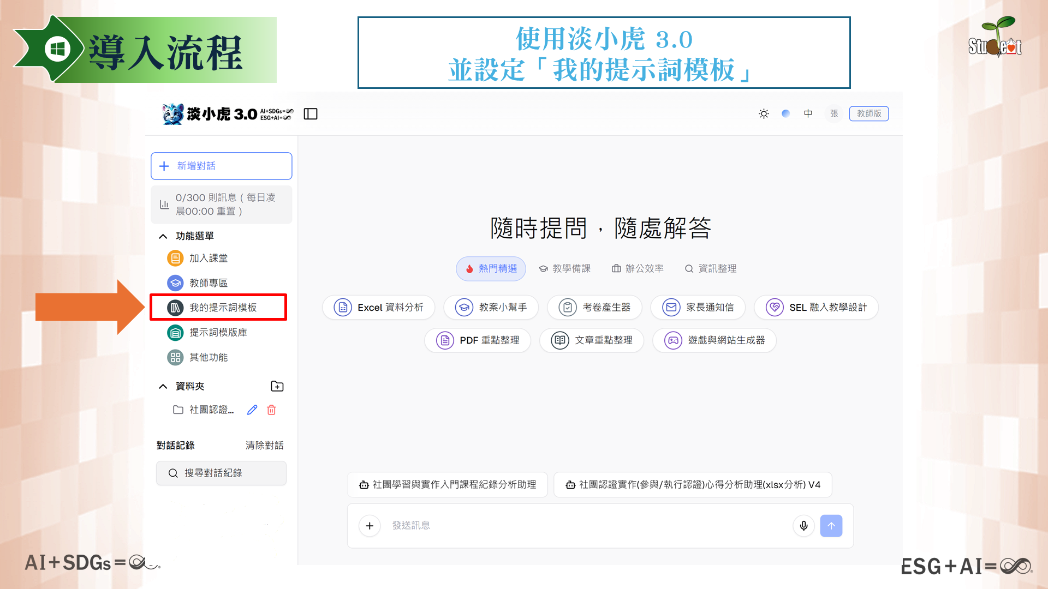
Task: Select the 教學備課 tab
Action: pyautogui.click(x=564, y=268)
